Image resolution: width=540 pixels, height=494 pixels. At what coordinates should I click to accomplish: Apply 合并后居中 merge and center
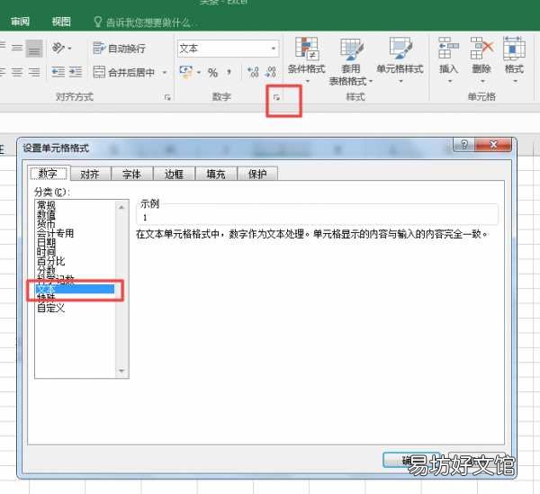(x=123, y=72)
